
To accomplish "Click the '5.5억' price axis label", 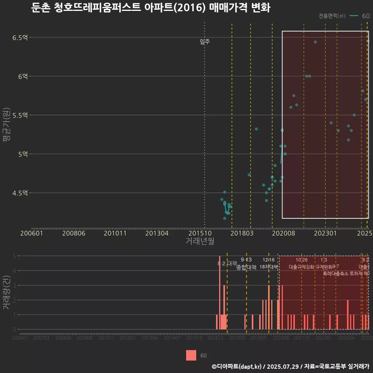I will [x=20, y=115].
